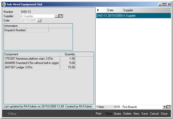Click Delete in the bottom toolbar
This screenshot has height=119, width=173.
click(x=127, y=114)
